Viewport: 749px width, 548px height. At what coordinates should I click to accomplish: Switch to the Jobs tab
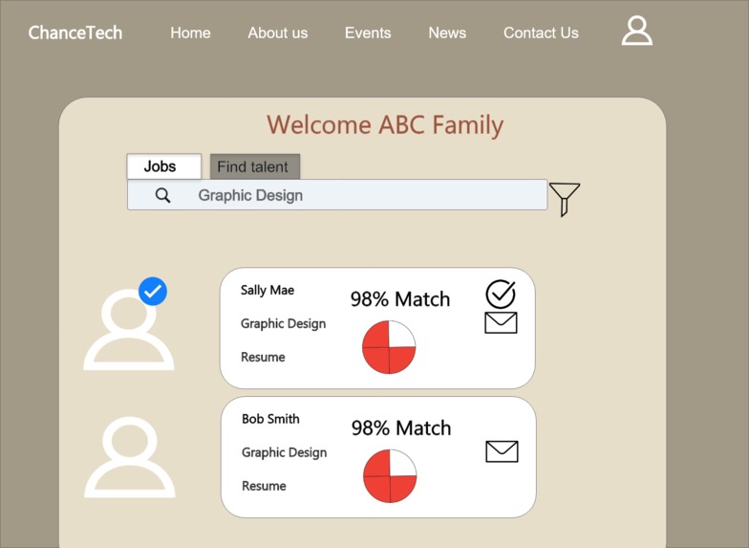[x=164, y=166]
